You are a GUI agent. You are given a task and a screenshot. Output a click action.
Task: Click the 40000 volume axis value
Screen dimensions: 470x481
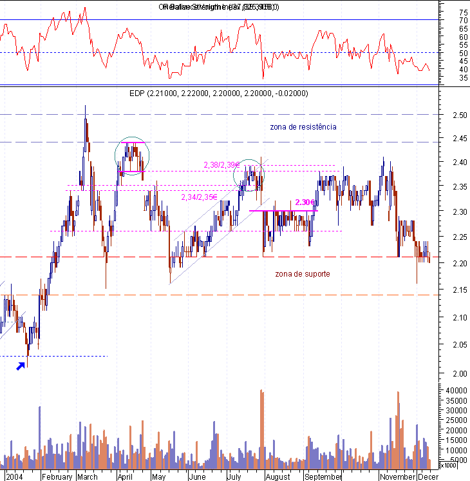[x=456, y=391]
